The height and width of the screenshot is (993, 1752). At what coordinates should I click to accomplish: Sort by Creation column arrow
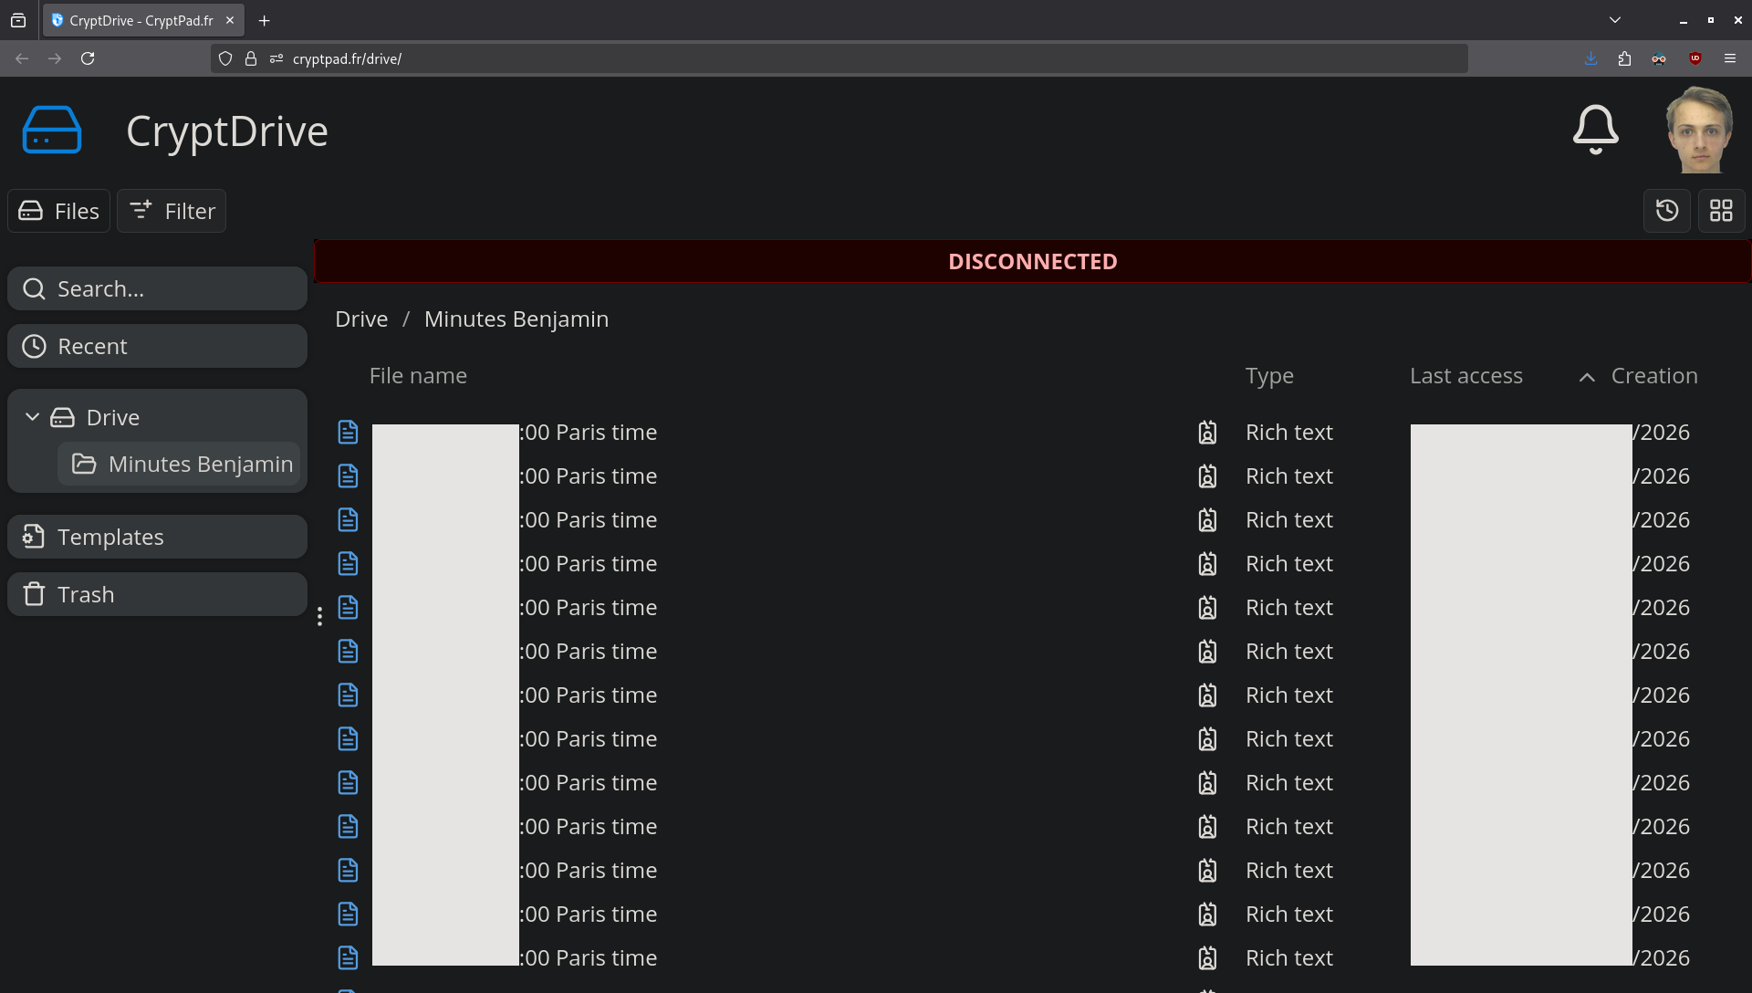tap(1587, 377)
